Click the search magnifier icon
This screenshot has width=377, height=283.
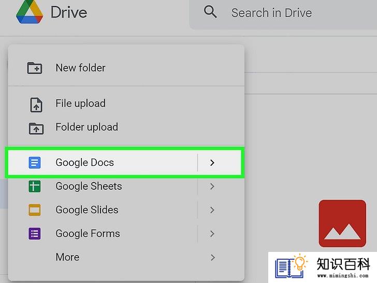[210, 12]
